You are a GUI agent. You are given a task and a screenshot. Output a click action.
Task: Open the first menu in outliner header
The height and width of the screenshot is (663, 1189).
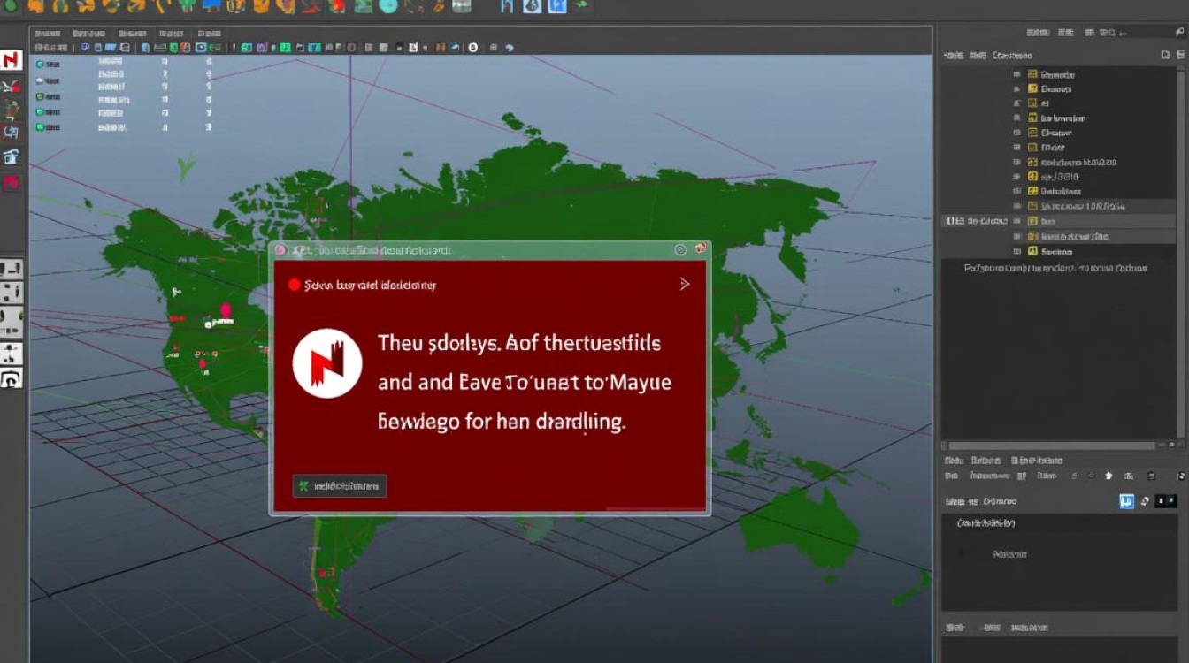[953, 55]
